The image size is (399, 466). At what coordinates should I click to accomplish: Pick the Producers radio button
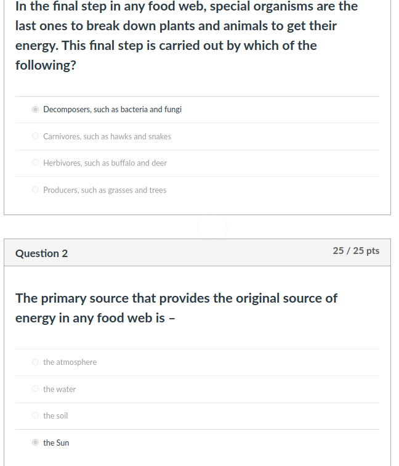[x=36, y=190]
